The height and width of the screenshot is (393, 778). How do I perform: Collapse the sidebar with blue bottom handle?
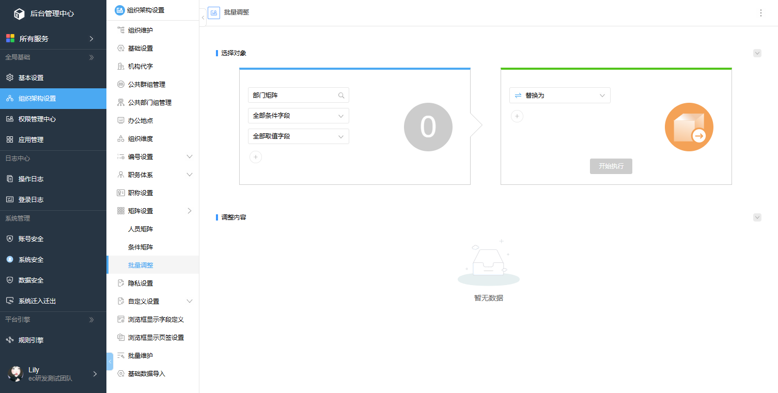tap(110, 361)
